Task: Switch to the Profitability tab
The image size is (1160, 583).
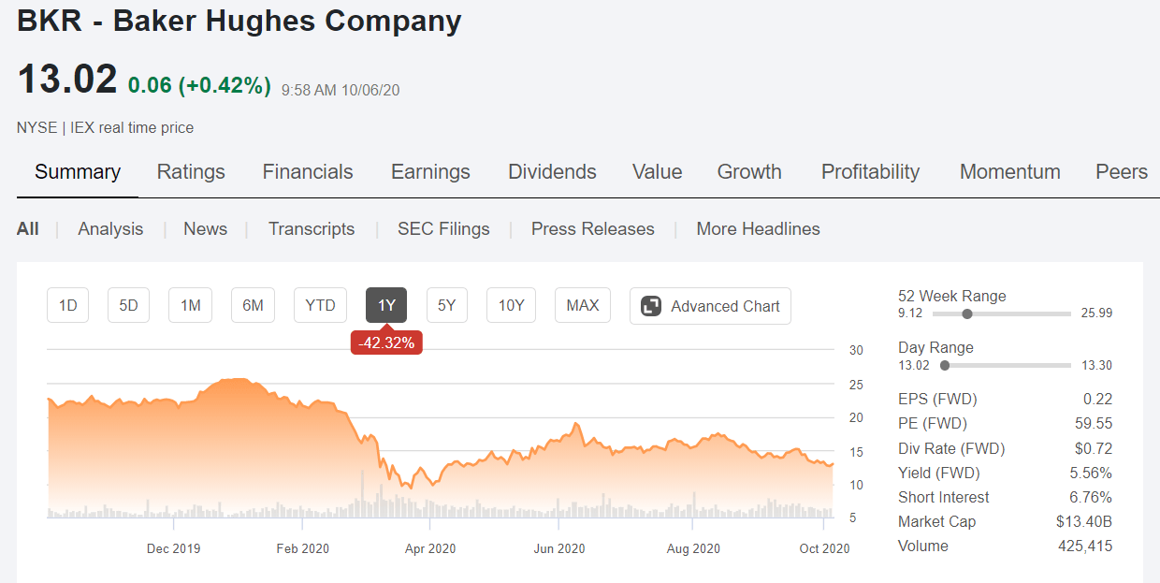Action: coord(870,172)
